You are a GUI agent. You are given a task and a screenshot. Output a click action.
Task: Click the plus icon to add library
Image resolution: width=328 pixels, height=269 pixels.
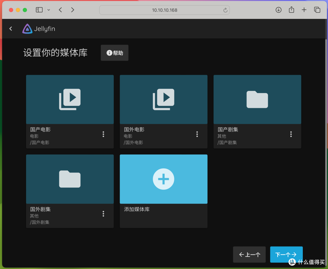point(164,179)
